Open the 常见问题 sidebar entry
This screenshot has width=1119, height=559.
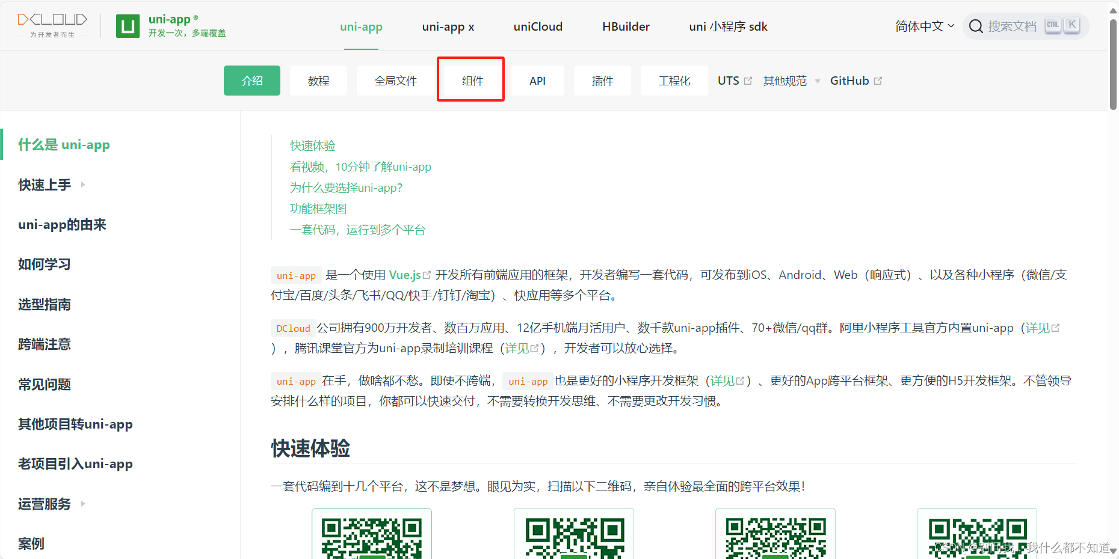[x=44, y=384]
